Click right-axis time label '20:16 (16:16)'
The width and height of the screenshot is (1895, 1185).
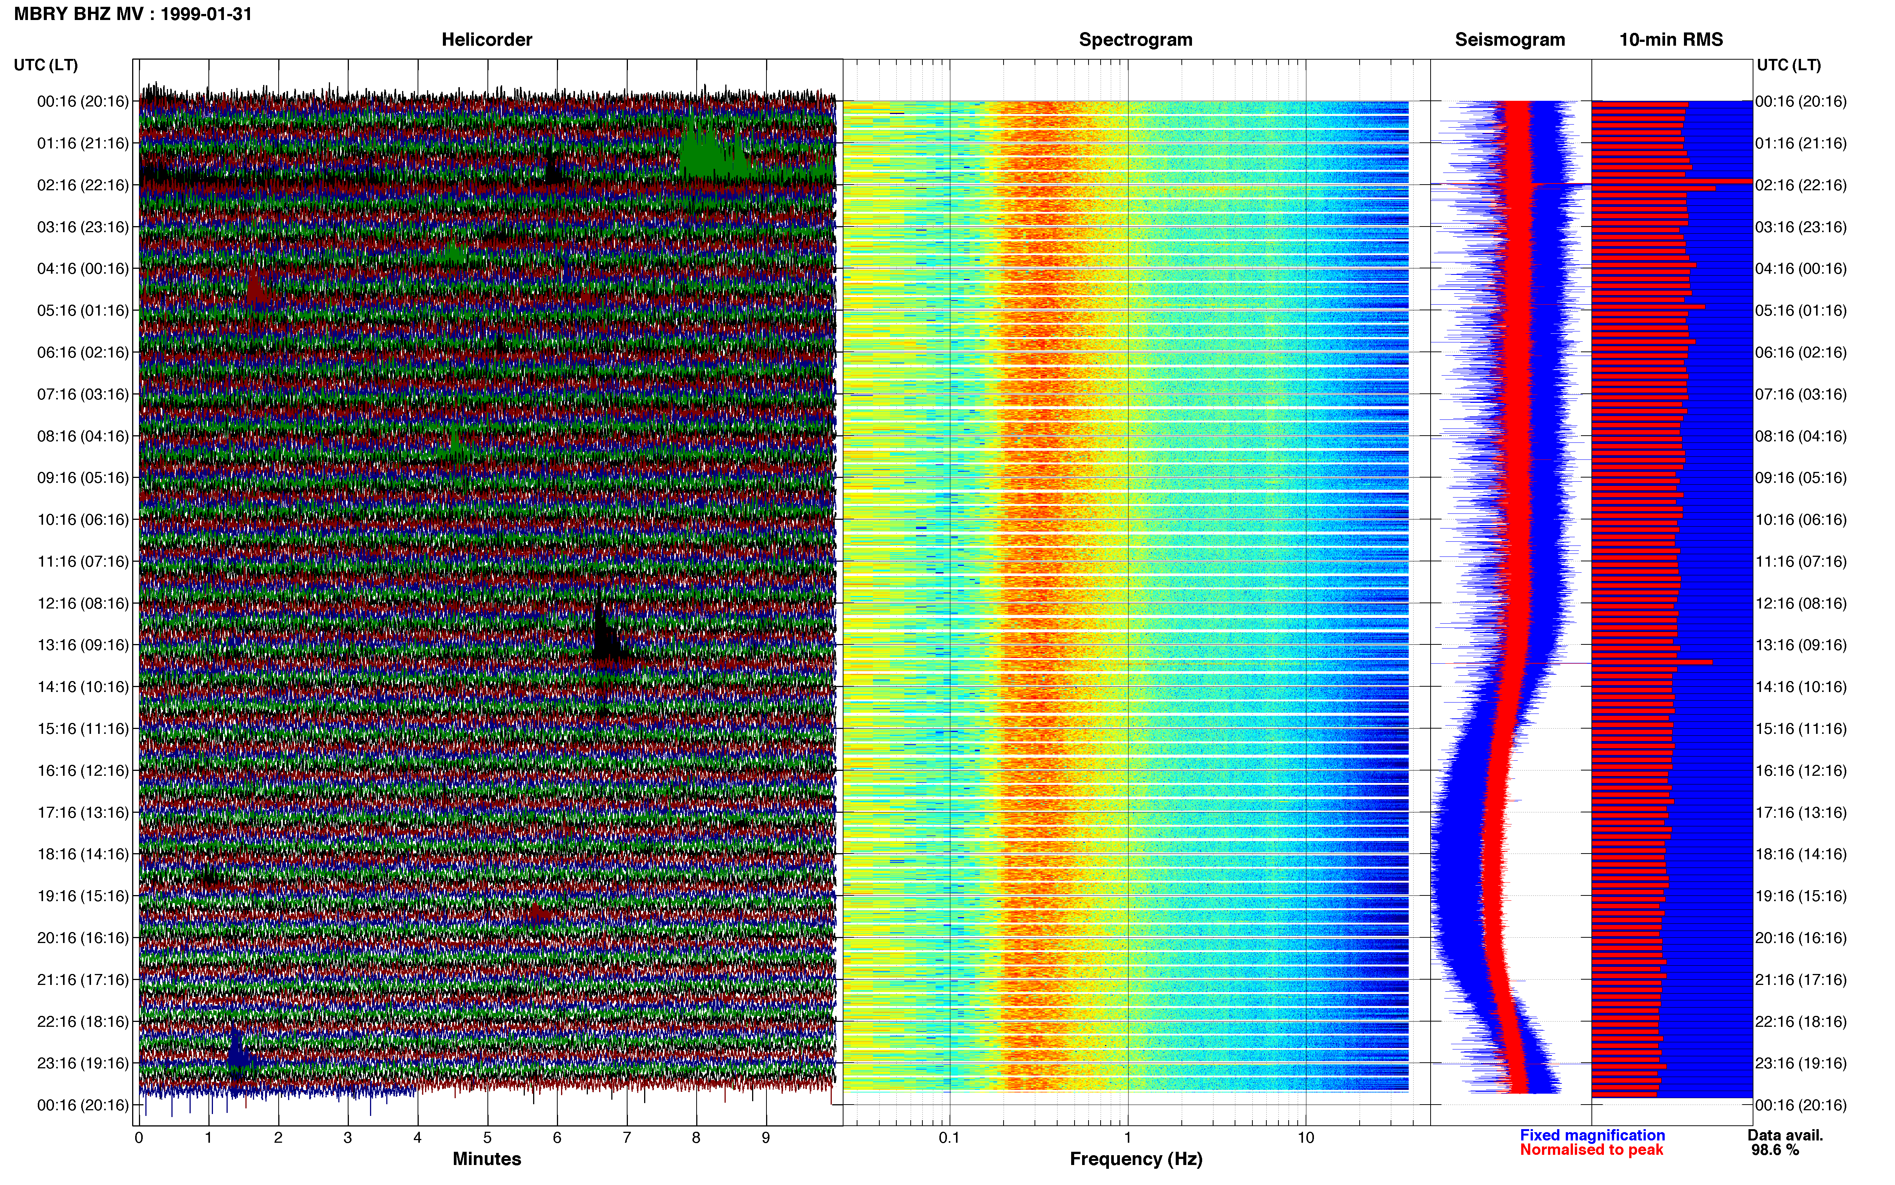[1801, 938]
